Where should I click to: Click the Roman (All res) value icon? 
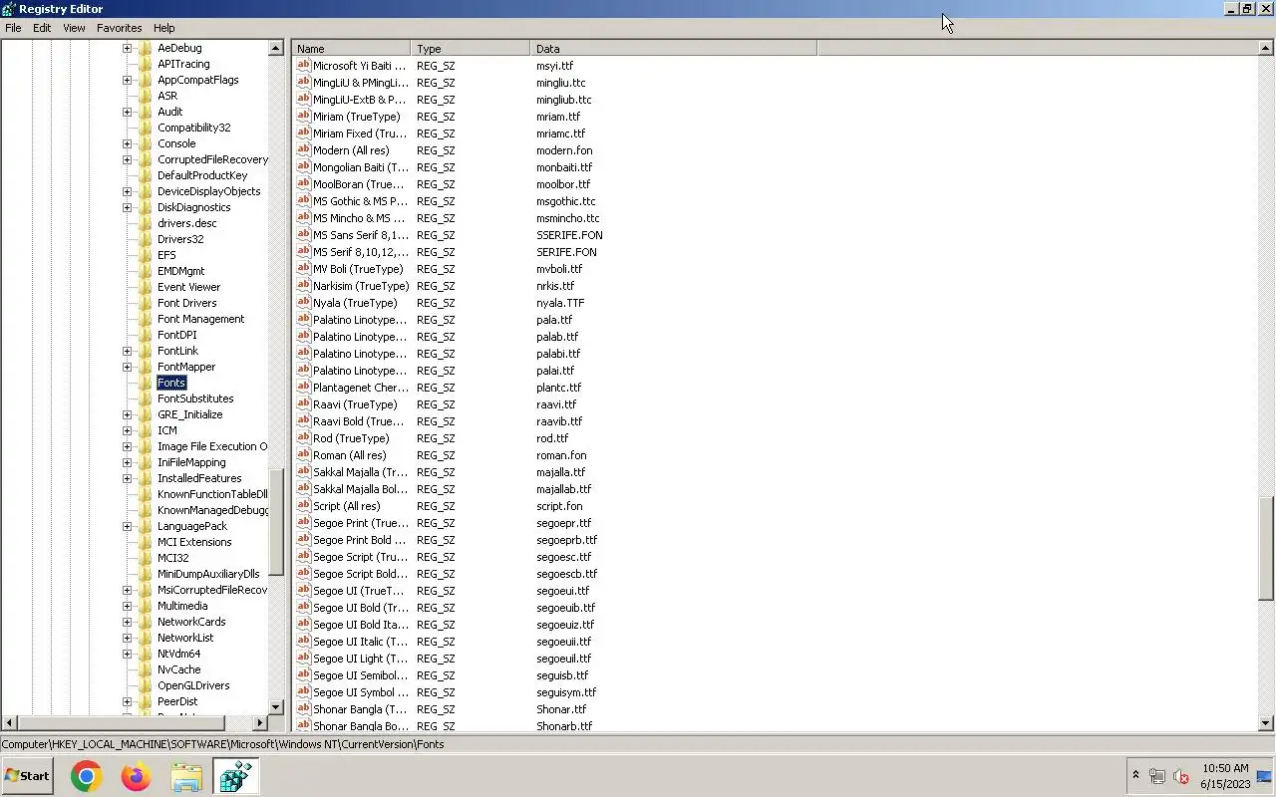pyautogui.click(x=304, y=455)
